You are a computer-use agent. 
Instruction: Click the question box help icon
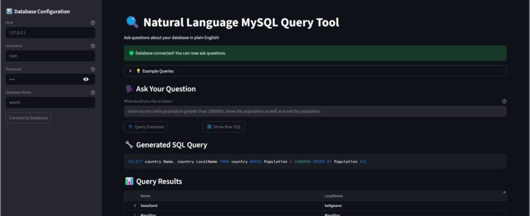(x=504, y=101)
